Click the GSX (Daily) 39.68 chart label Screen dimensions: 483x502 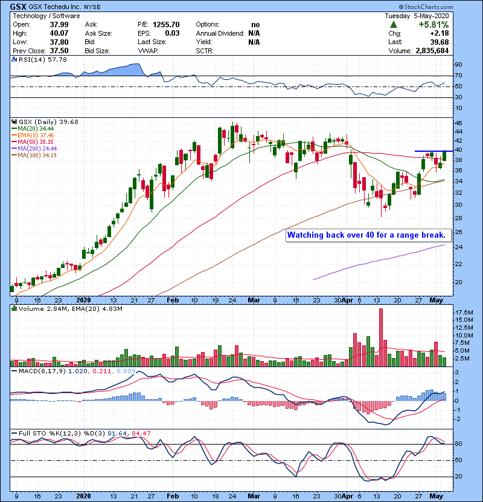(x=48, y=122)
